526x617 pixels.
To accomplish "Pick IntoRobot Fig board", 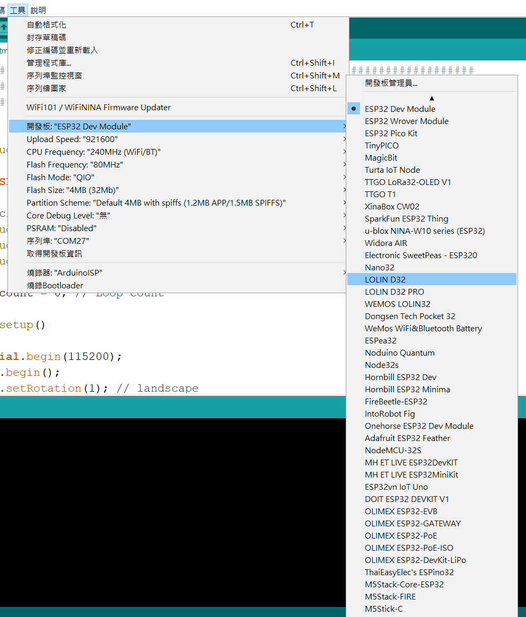I will (x=432, y=414).
